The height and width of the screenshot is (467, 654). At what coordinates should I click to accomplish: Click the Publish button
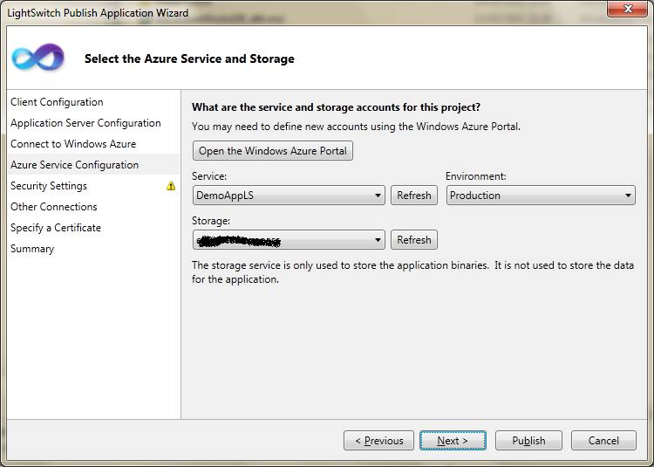(x=528, y=441)
